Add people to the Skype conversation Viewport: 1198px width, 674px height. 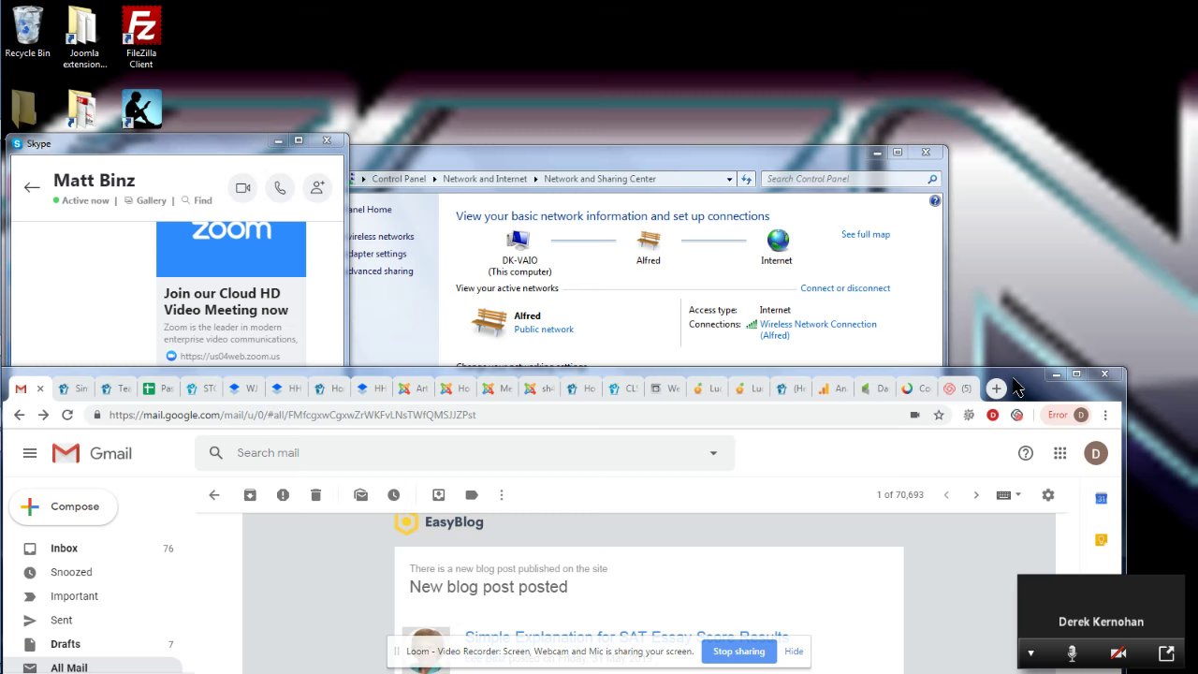(x=317, y=188)
